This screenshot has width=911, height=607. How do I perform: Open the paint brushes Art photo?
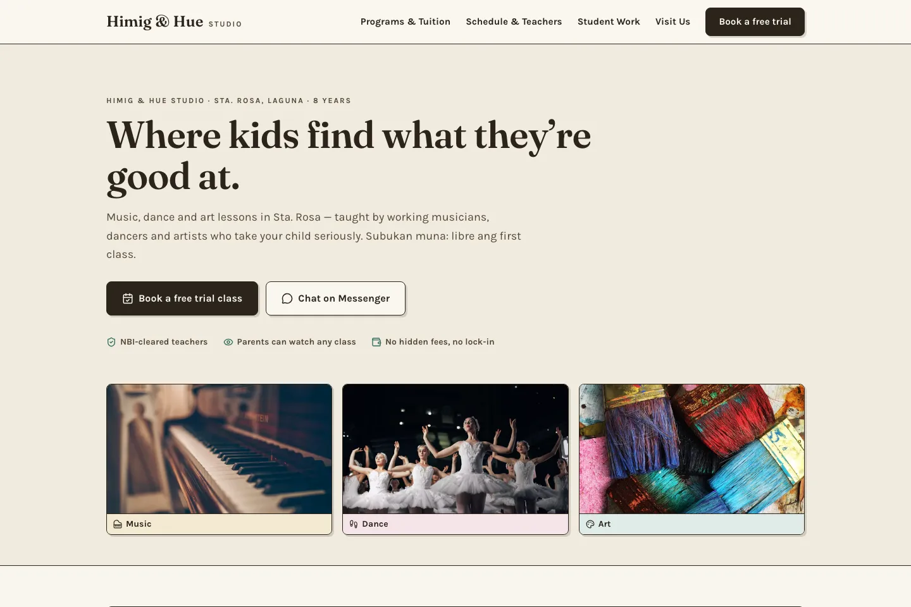[691, 449]
